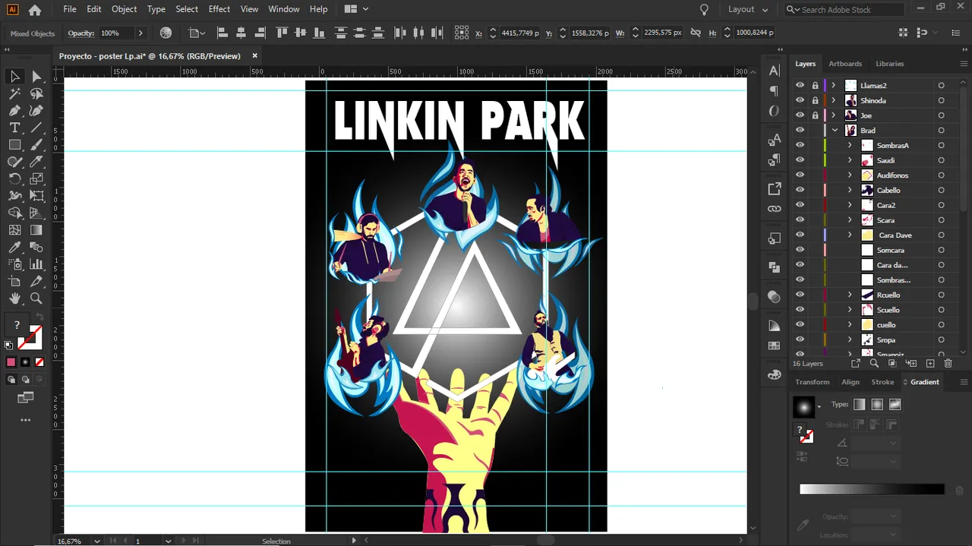Expand the Shinoda layer
The image size is (972, 546).
(x=834, y=100)
